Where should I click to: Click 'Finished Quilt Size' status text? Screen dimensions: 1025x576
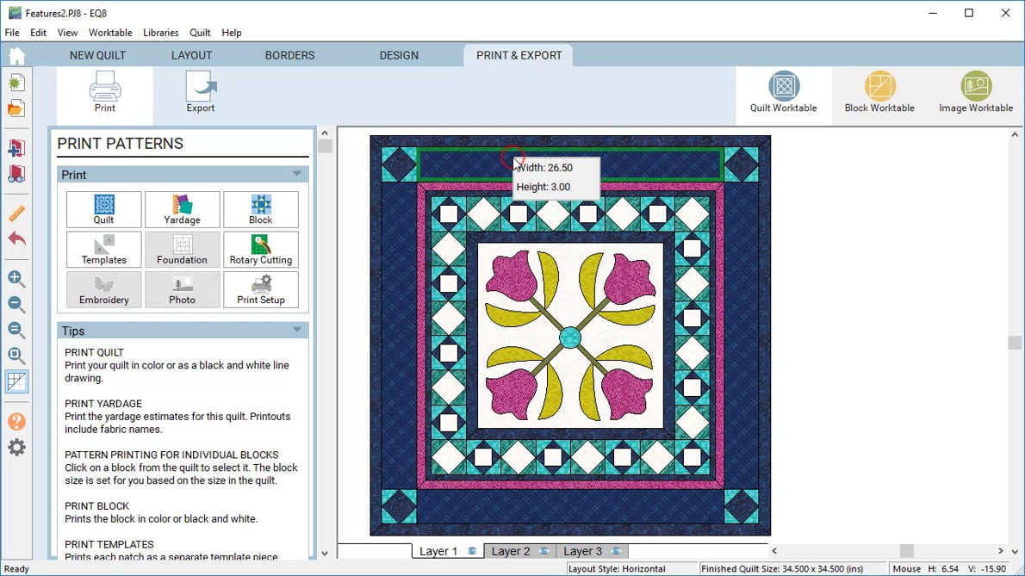click(x=782, y=569)
